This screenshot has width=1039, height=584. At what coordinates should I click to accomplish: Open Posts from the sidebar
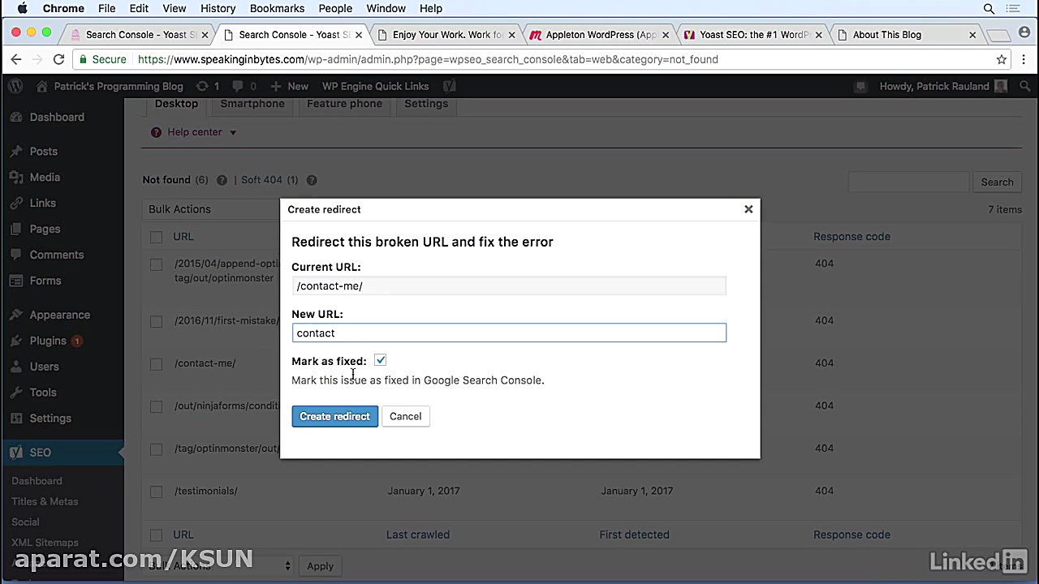[44, 151]
